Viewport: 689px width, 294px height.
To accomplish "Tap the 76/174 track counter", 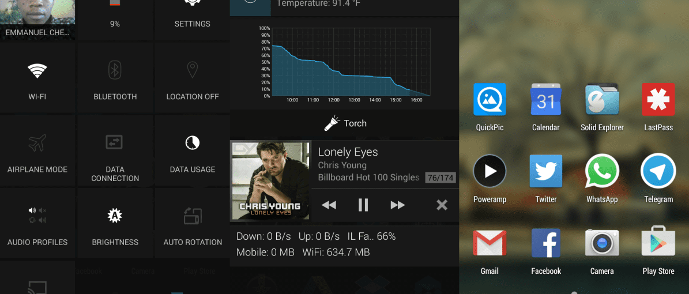I will coord(440,178).
